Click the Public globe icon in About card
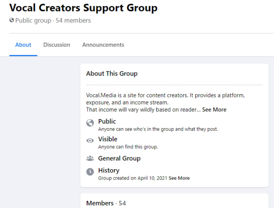This screenshot has width=274, height=208. coord(90,123)
